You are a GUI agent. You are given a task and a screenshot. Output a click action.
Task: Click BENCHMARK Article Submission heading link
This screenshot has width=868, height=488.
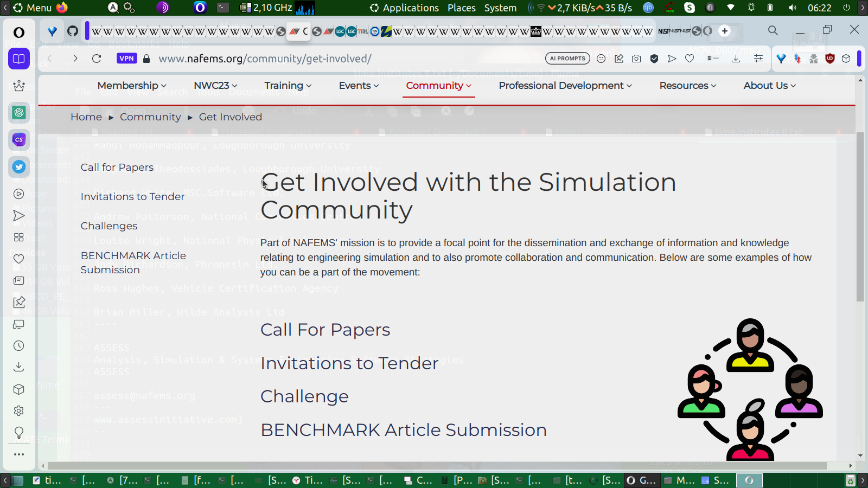pyautogui.click(x=404, y=430)
